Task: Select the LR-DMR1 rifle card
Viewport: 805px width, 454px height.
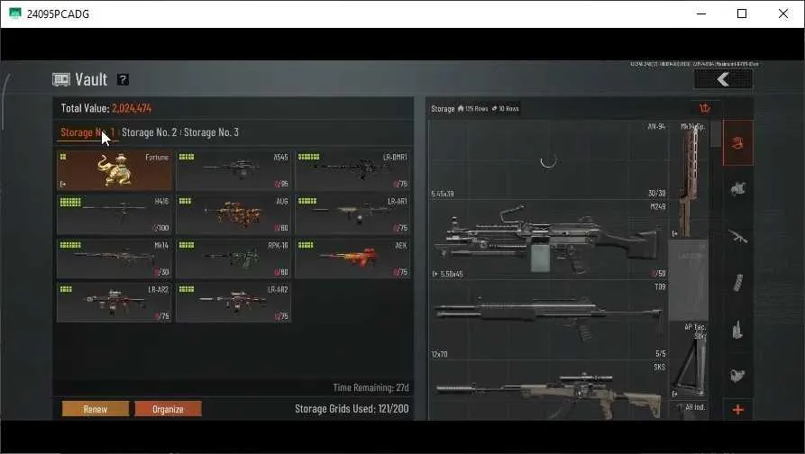Action: point(353,170)
